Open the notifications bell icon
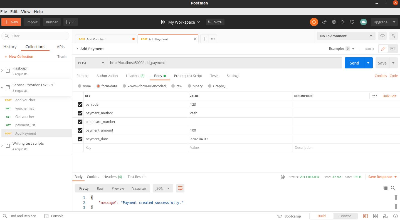The width and height of the screenshot is (400, 220). pos(342,22)
